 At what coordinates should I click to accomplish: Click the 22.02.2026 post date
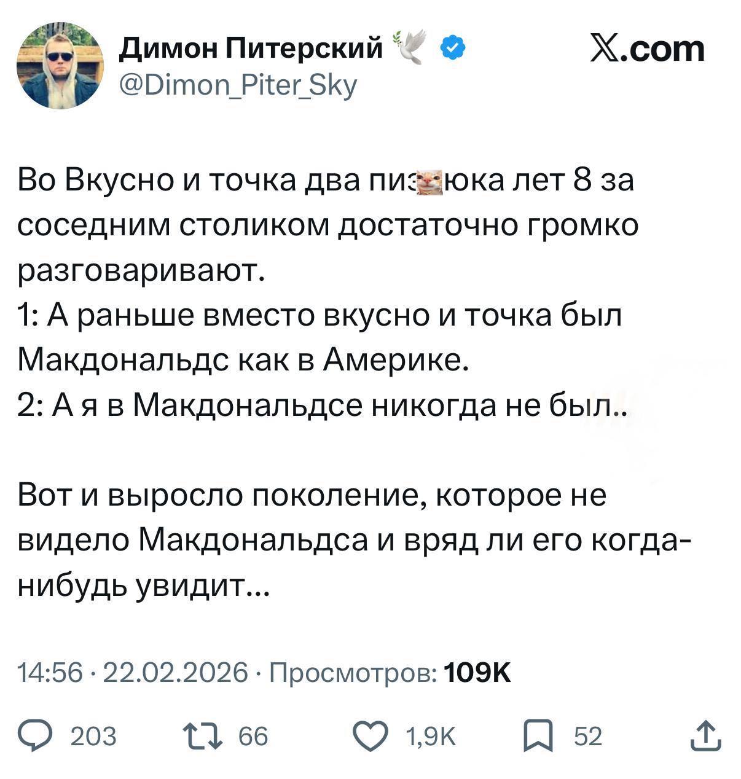coord(176,673)
